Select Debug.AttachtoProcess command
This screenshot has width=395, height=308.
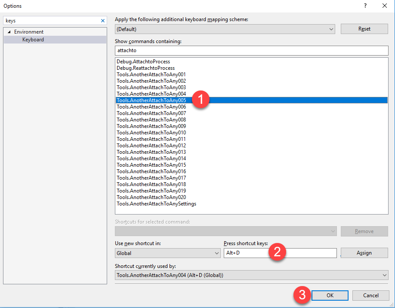(x=143, y=62)
